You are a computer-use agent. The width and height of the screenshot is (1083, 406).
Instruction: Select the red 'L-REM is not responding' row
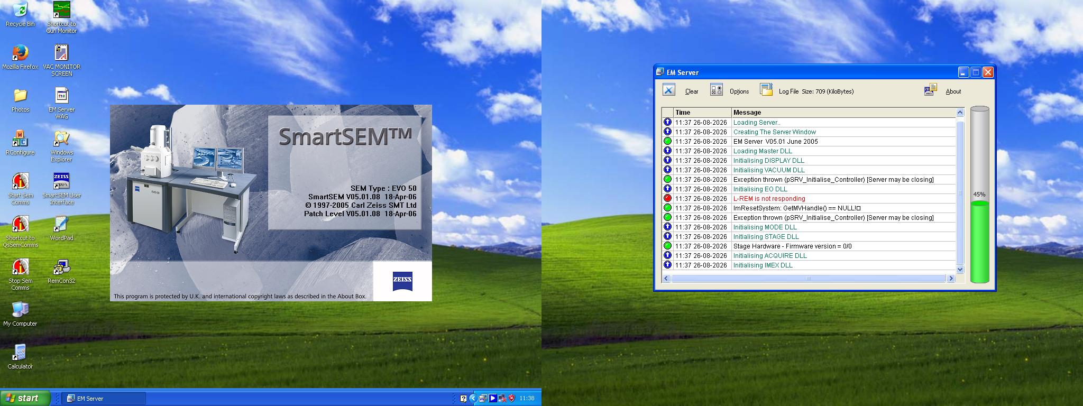(x=809, y=198)
